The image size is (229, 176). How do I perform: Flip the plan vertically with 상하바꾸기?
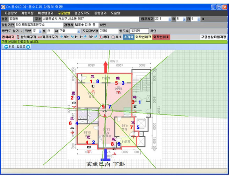26,37
